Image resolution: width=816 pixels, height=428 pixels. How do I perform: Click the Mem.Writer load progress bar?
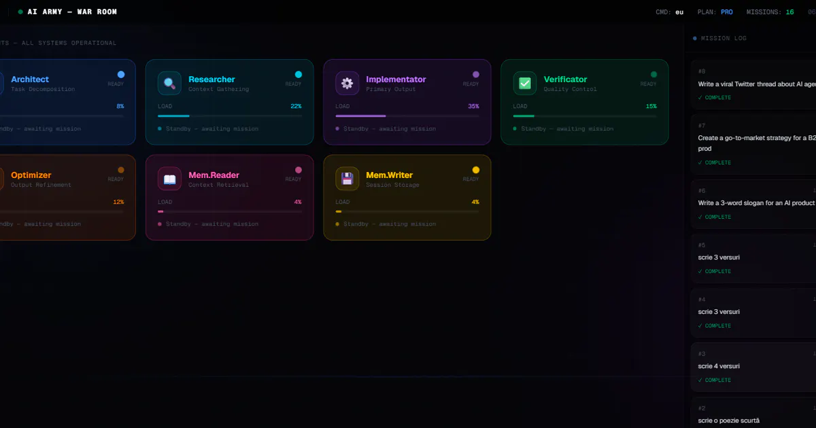pos(407,211)
